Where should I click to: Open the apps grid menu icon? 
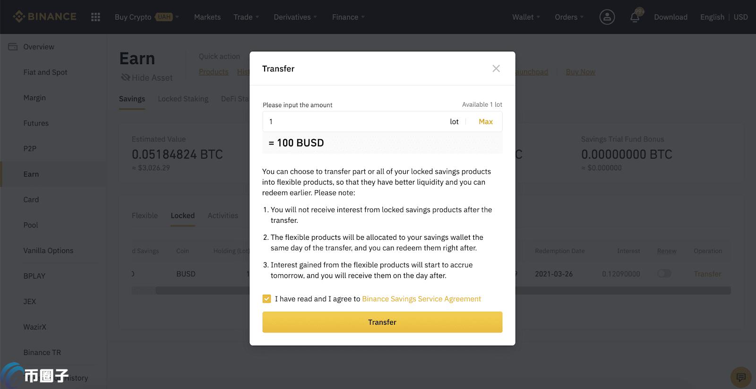[95, 17]
